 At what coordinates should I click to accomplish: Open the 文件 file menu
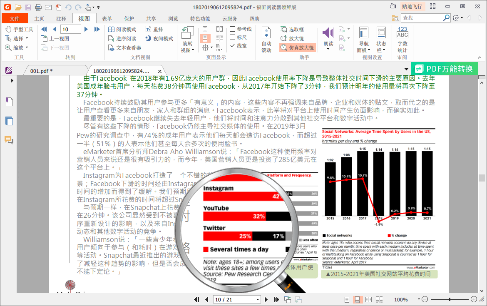(15, 18)
